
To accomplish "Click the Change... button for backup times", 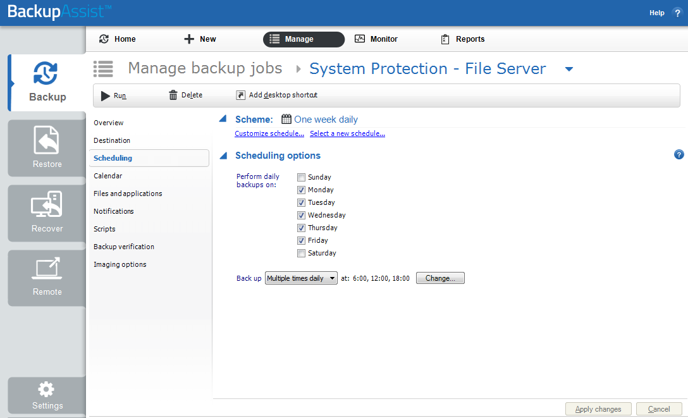I will tap(440, 278).
